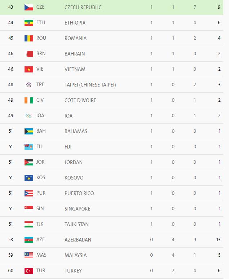This screenshot has height=279, width=229.
Task: Click the Chinese Taipei flag icon
Action: click(29, 85)
